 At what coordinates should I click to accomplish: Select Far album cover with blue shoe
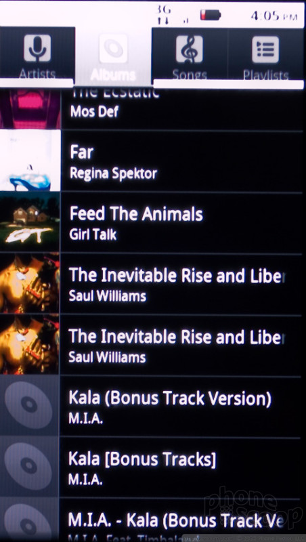point(30,161)
